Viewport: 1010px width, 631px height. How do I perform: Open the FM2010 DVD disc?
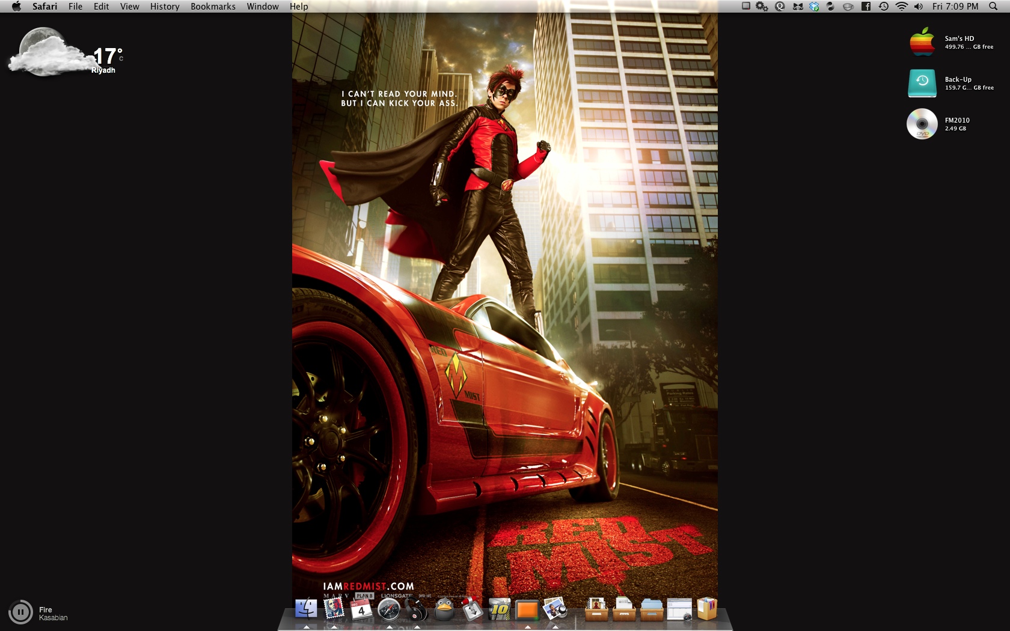pyautogui.click(x=922, y=124)
